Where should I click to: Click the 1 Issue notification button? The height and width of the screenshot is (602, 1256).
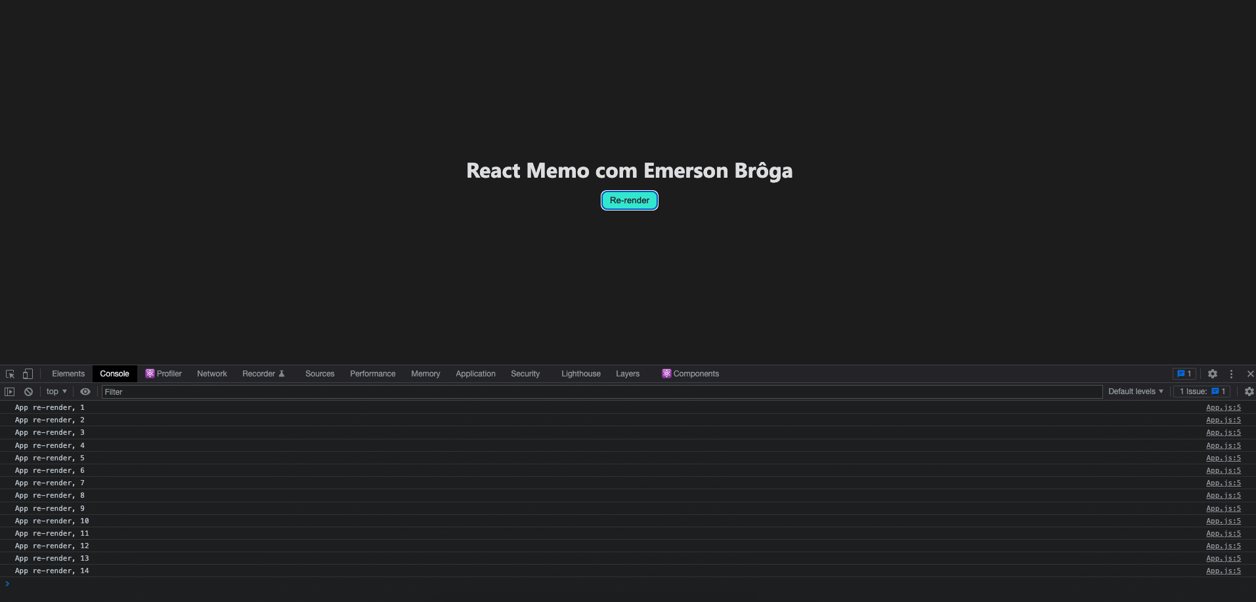[x=1200, y=391]
